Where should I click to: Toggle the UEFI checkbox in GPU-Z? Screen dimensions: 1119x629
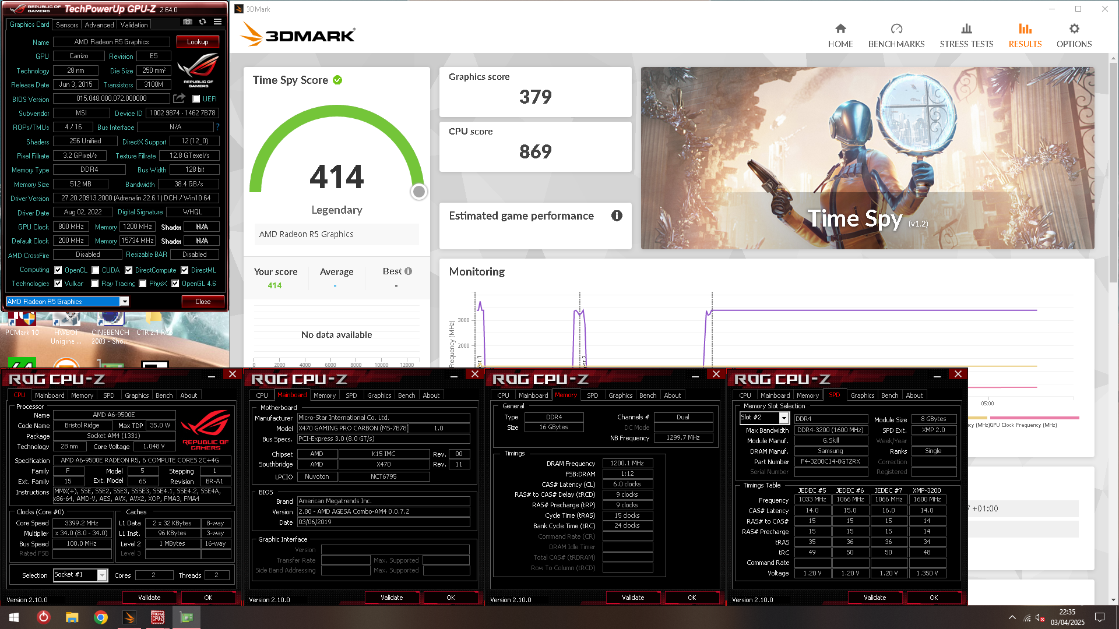(x=196, y=99)
